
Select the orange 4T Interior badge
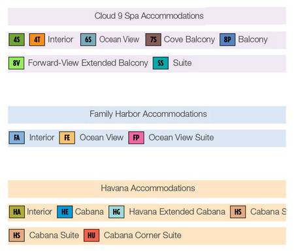[x=37, y=40]
